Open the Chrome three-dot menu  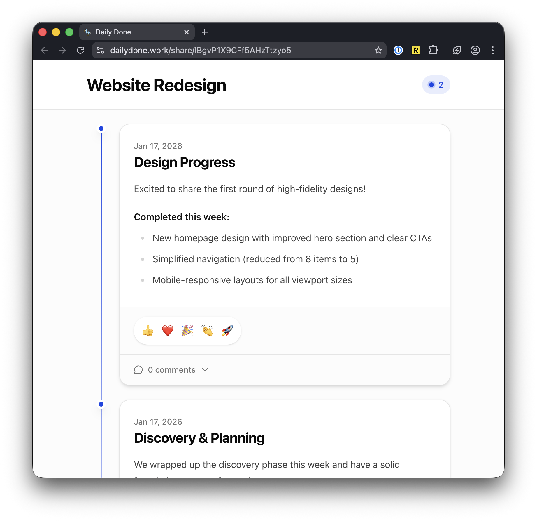point(493,50)
